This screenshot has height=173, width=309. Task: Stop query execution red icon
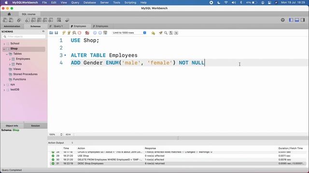[79, 33]
